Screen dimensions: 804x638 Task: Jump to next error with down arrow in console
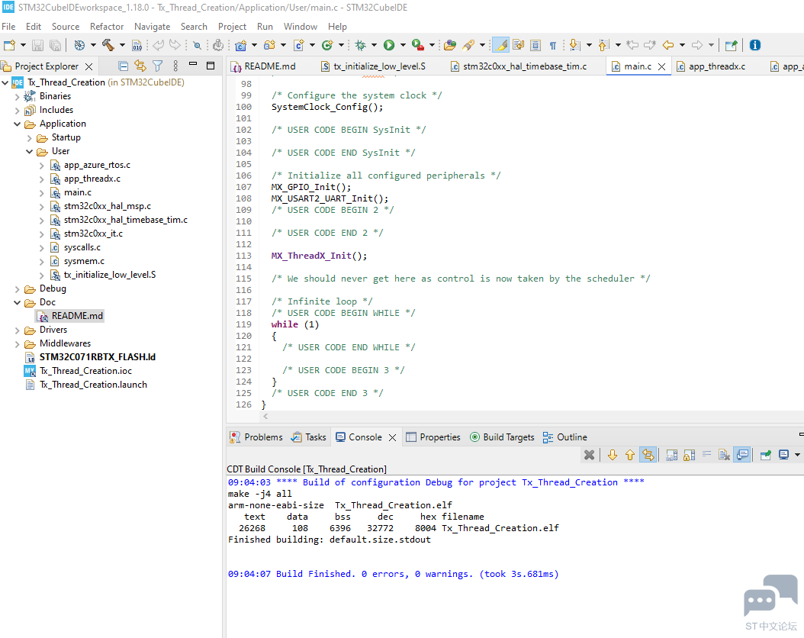[613, 455]
